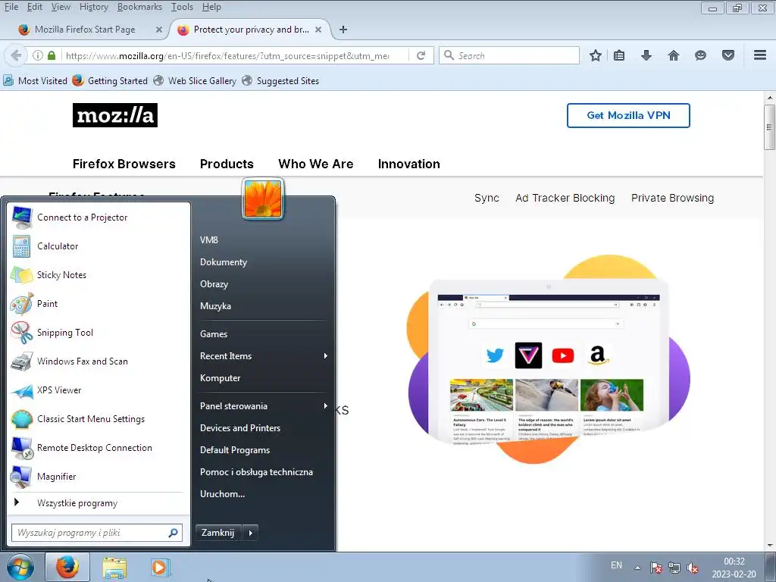The width and height of the screenshot is (776, 582).
Task: Open Connect to a Projector program
Action: 82,217
